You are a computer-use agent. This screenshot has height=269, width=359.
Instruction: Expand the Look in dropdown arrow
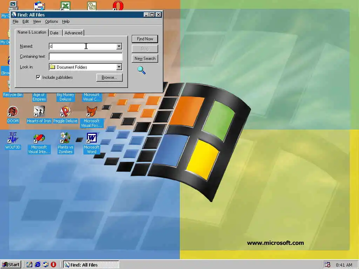point(119,67)
